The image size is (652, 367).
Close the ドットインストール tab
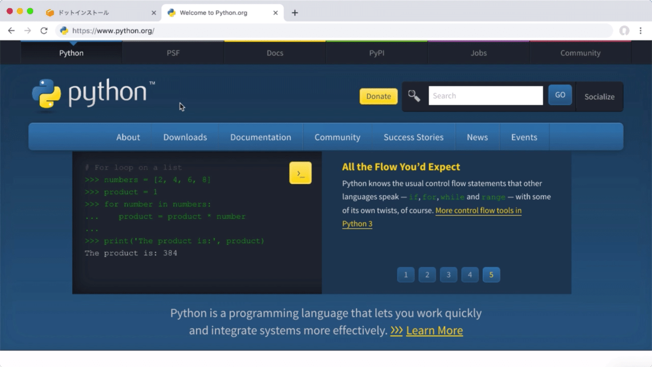pos(154,13)
